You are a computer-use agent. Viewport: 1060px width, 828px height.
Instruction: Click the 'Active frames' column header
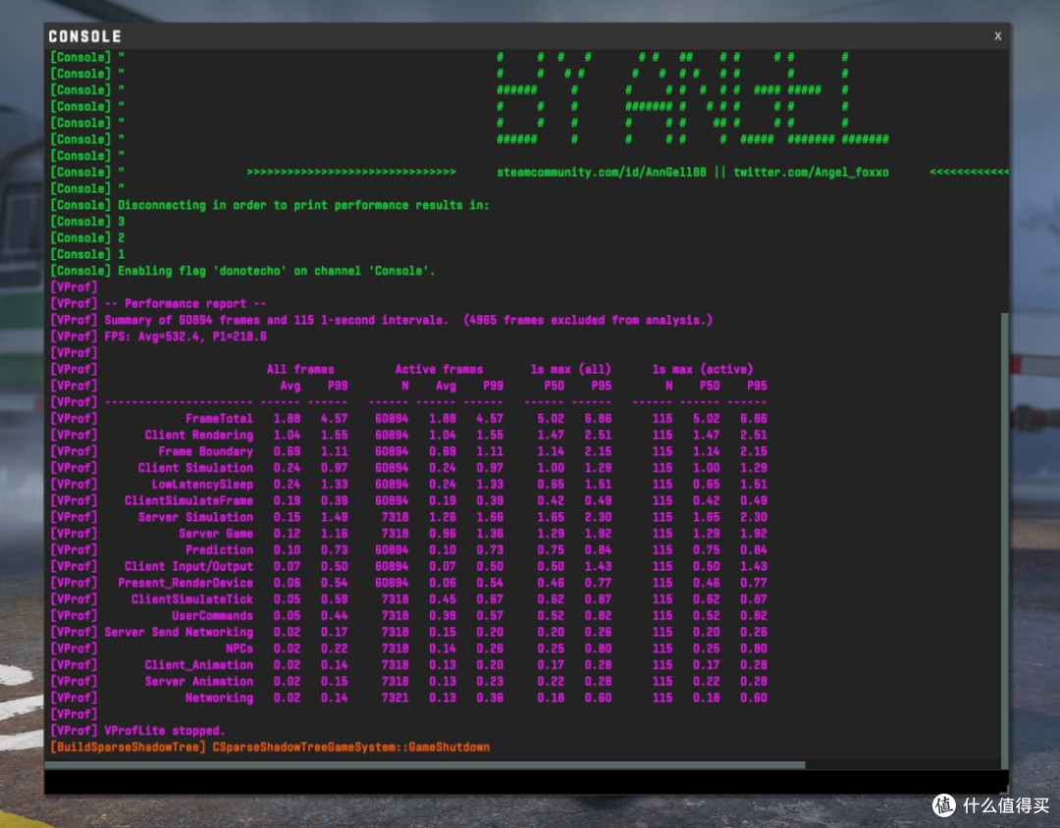tap(439, 369)
